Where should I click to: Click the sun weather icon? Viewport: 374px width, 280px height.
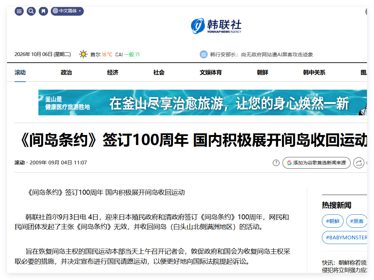(83, 55)
